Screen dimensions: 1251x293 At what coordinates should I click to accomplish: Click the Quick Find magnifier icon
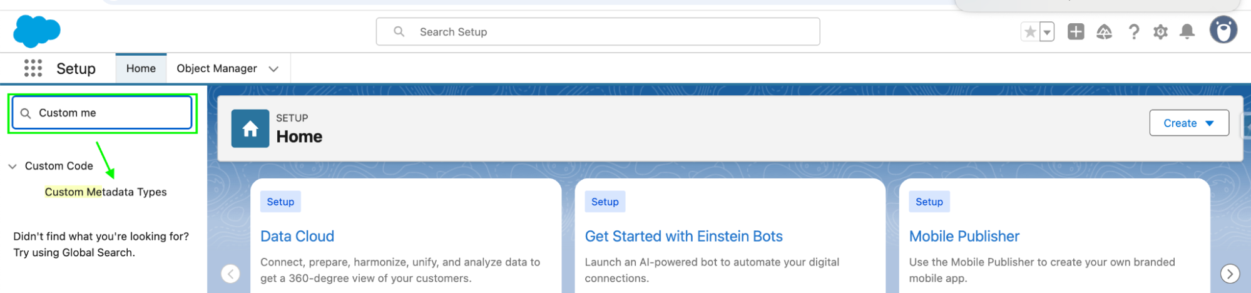(26, 113)
